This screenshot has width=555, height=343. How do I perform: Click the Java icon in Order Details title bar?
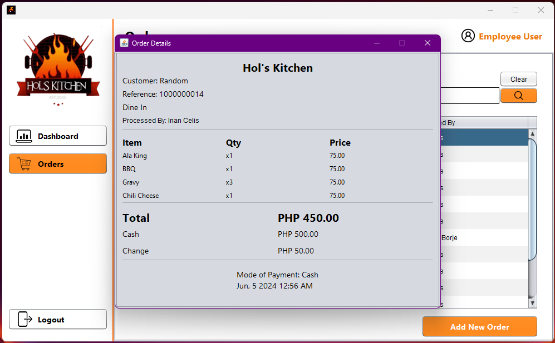click(124, 43)
